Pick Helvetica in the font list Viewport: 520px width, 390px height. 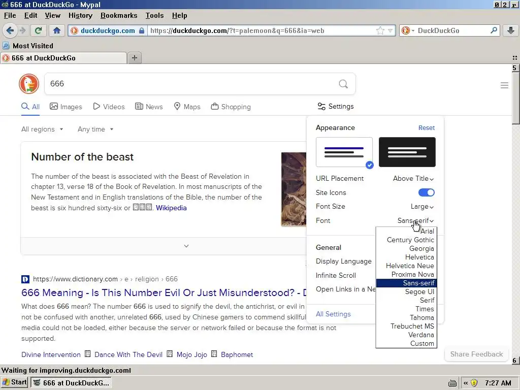pyautogui.click(x=406, y=257)
